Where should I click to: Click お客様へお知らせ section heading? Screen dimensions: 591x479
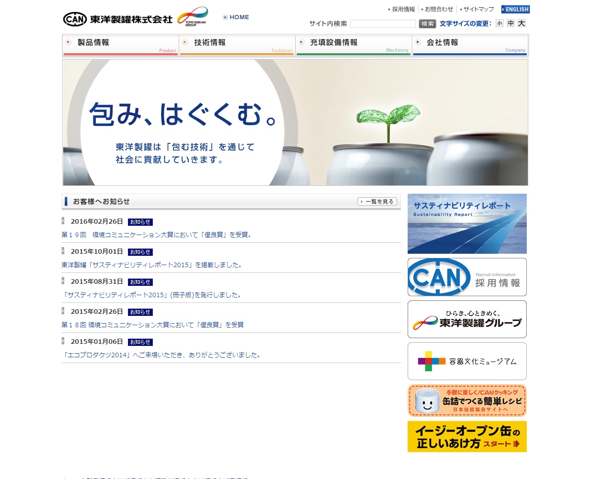pos(101,201)
